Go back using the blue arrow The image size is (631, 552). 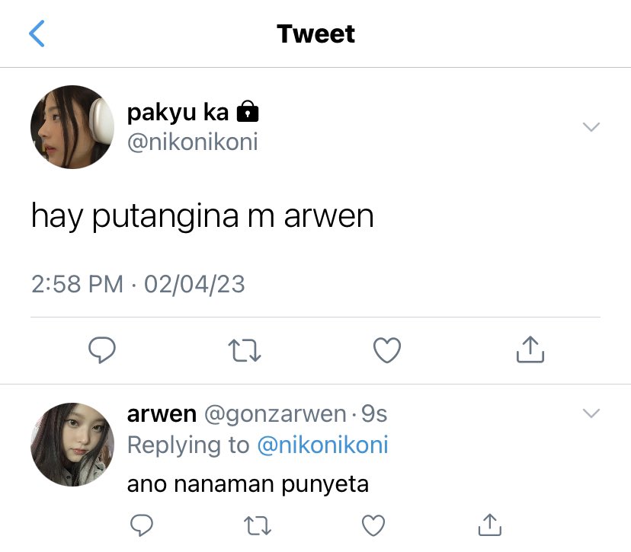tap(37, 34)
